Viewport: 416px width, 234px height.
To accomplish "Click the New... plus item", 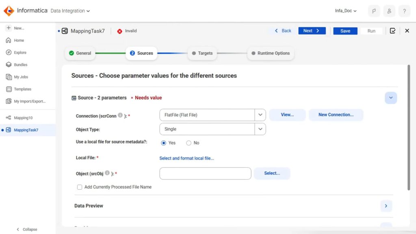I will point(15,28).
